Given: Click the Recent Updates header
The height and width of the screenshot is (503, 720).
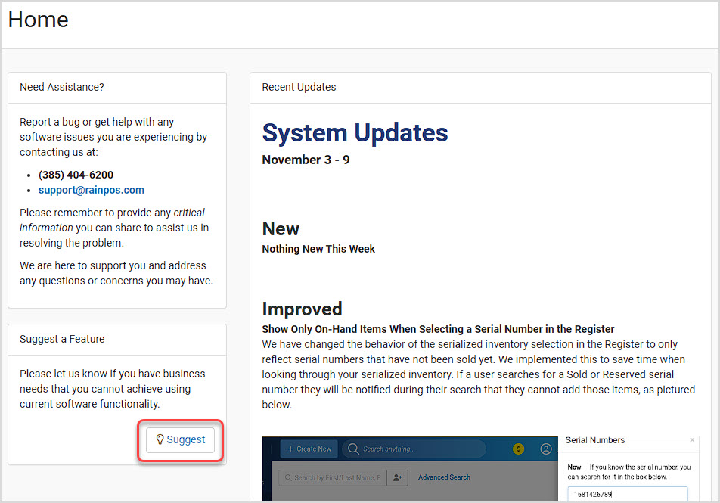Looking at the screenshot, I should coord(480,87).
